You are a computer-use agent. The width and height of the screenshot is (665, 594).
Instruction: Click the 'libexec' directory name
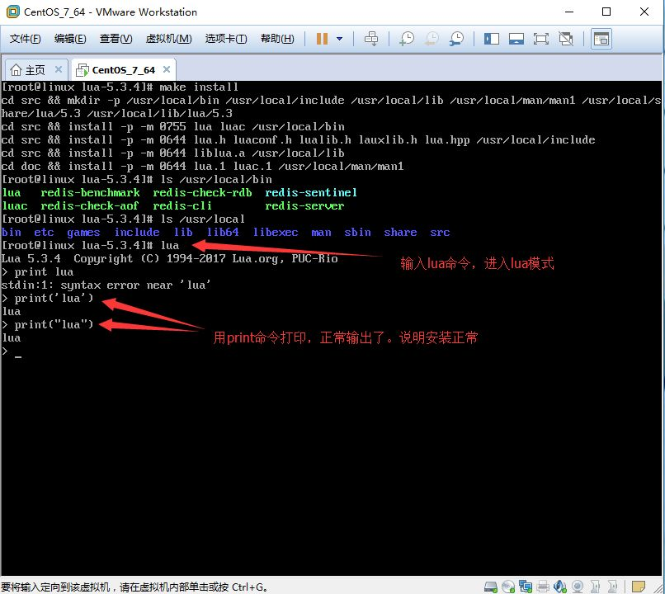click(x=276, y=232)
